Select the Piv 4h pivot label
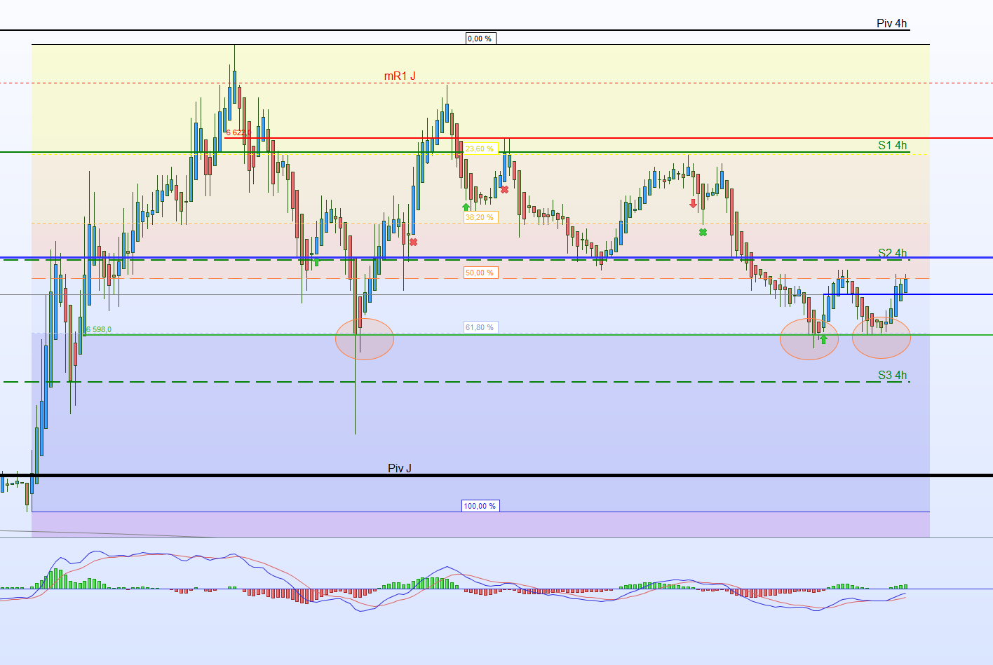Screen dimensions: 993x665 892,23
